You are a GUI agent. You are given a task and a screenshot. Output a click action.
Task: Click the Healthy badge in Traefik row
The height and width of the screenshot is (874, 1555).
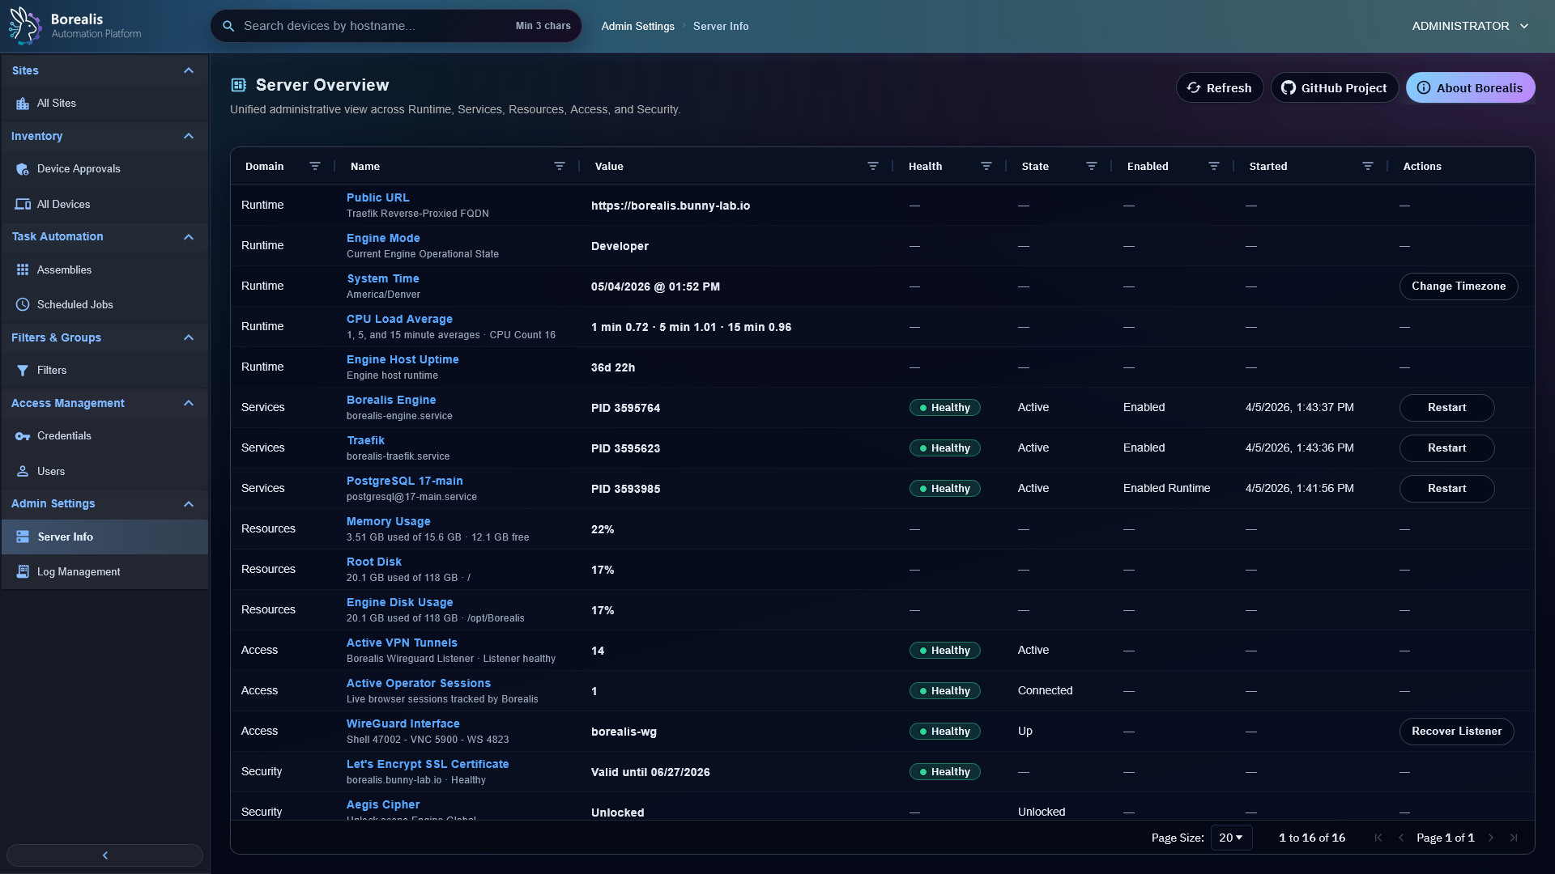point(944,448)
